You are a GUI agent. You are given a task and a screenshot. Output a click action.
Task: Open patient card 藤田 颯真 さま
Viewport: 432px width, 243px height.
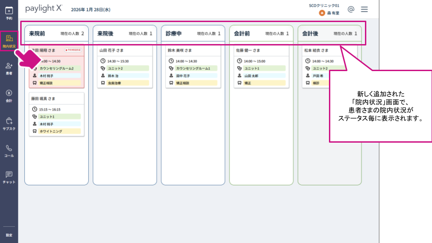pos(57,114)
